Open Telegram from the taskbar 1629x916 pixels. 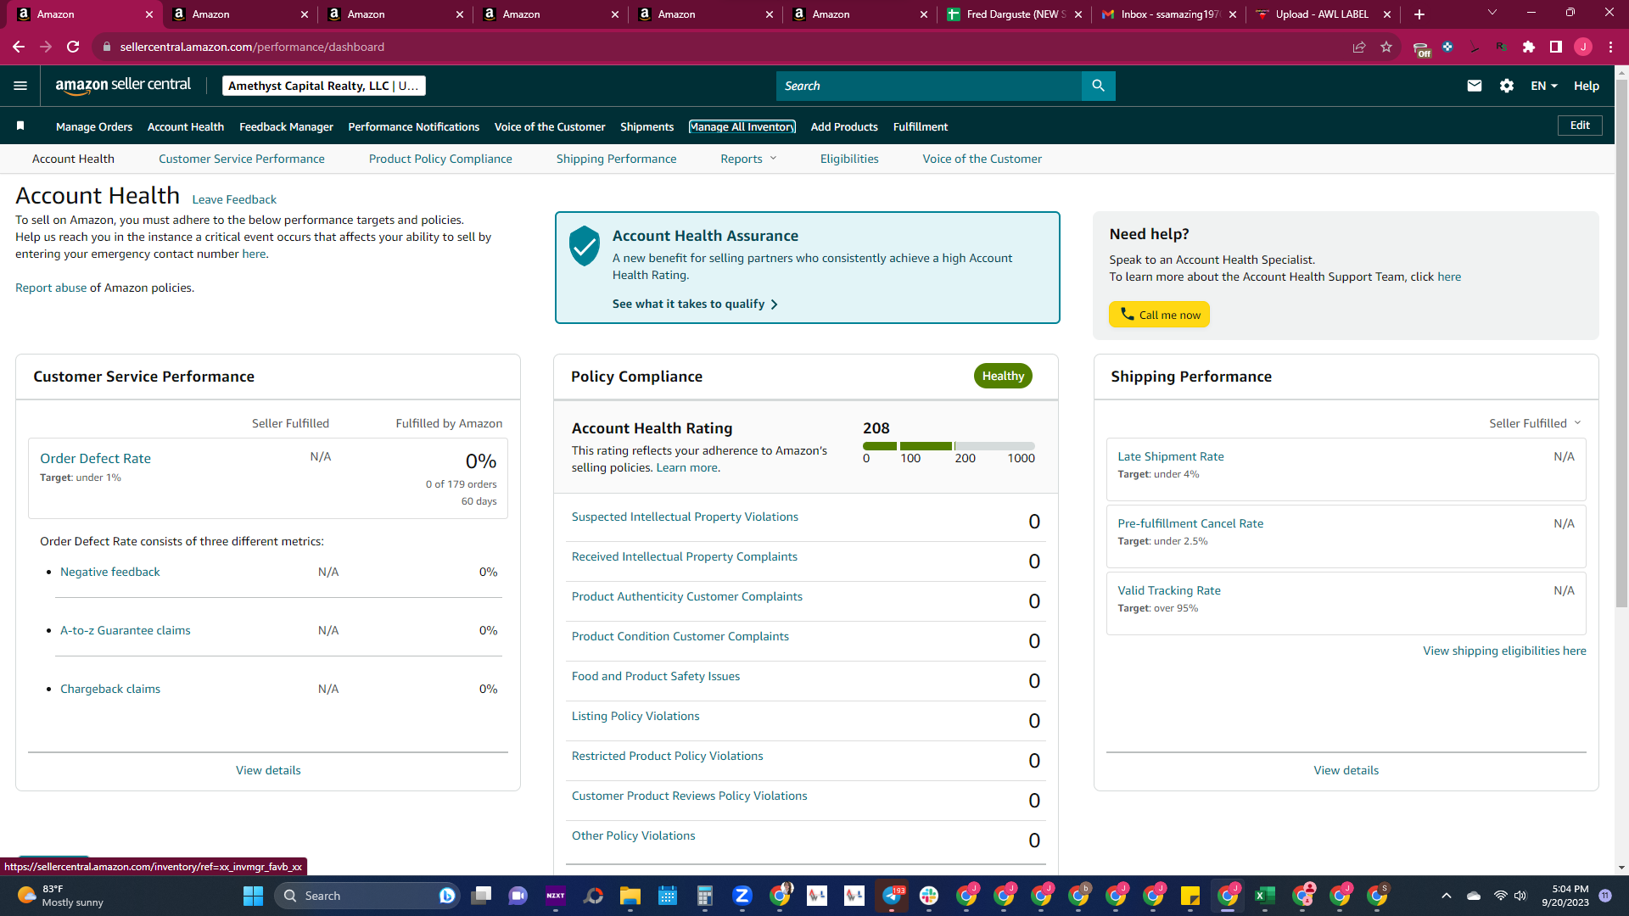(893, 896)
